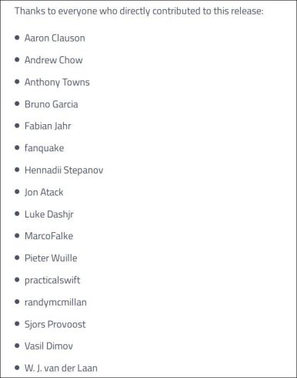This screenshot has height=378, width=297.
Task: Select the fanquake contributor entry
Action: tap(44, 148)
